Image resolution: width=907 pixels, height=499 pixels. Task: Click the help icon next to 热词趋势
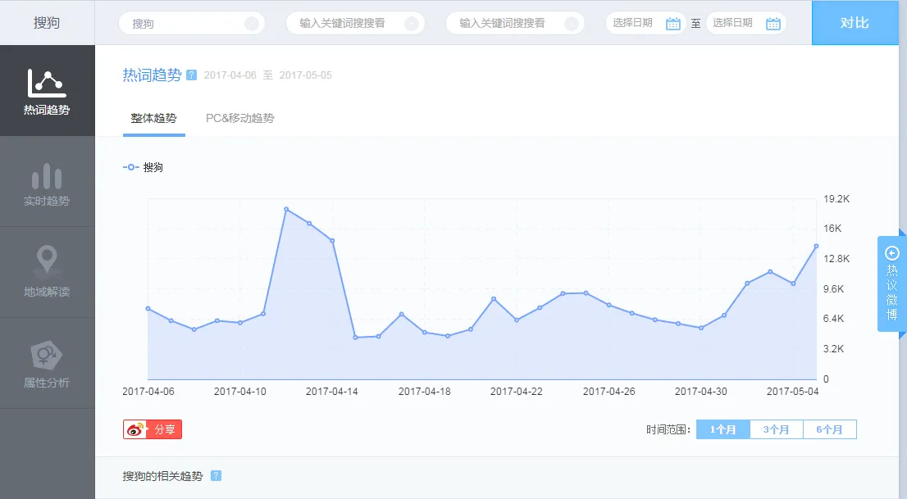pyautogui.click(x=192, y=75)
